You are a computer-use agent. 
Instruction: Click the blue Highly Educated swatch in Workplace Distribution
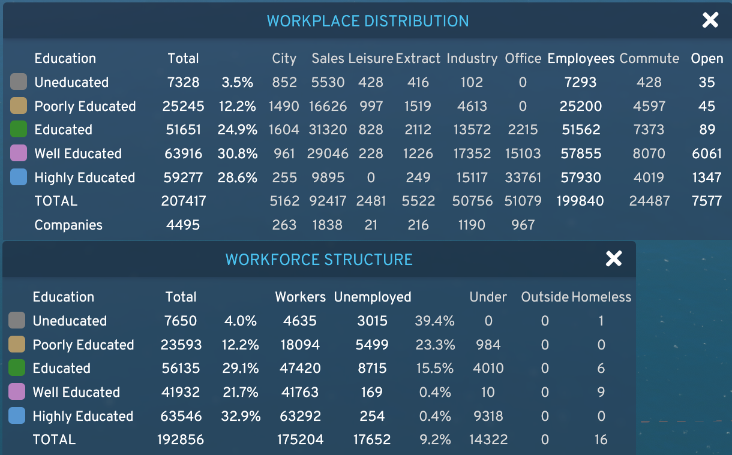click(19, 177)
